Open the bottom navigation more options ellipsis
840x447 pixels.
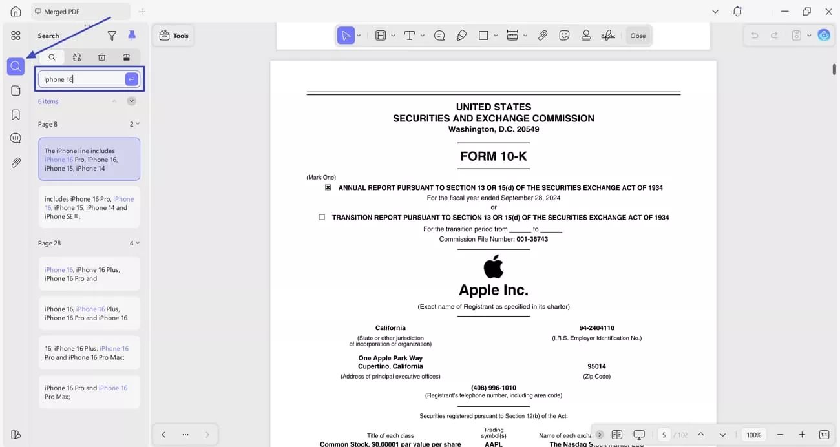(185, 435)
